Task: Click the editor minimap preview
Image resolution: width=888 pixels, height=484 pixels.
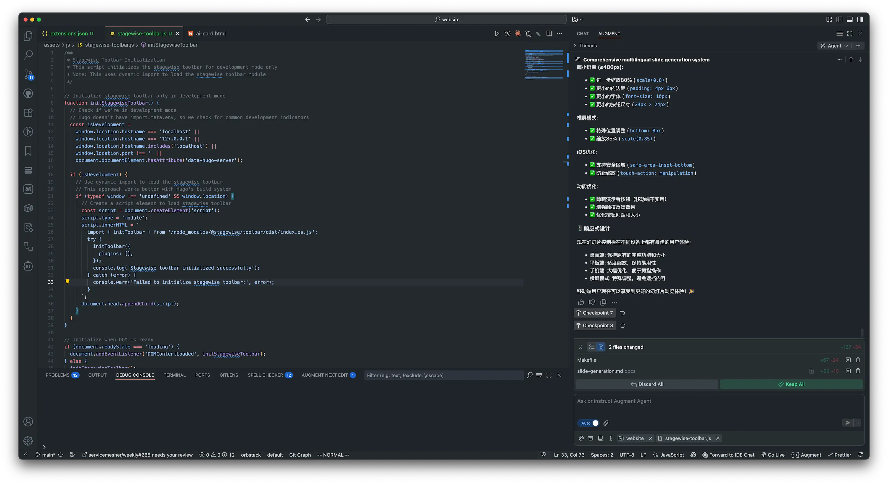Action: 544,65
